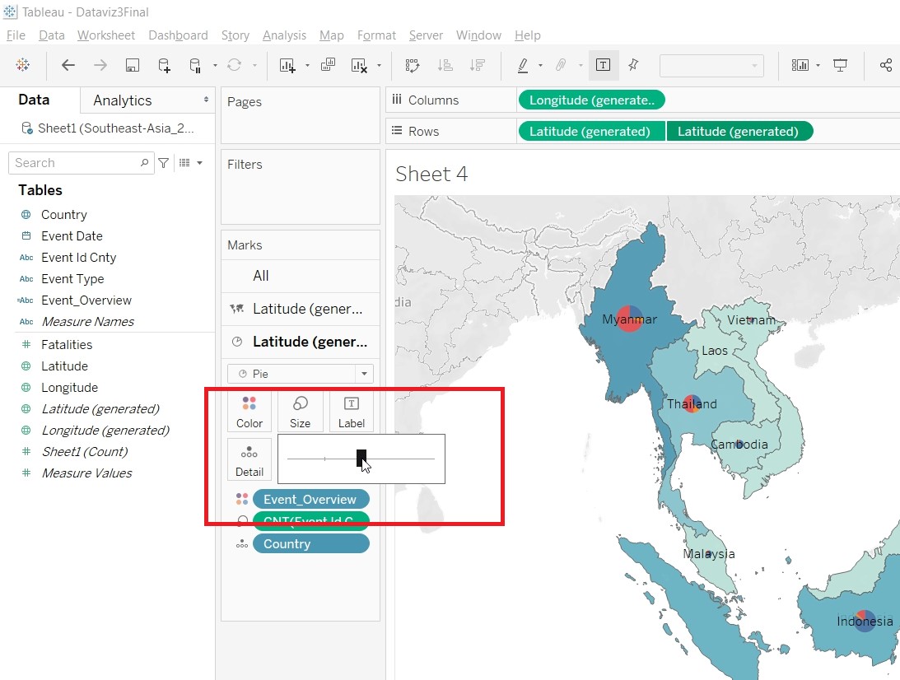
Task: Click the mark size slider handle
Action: coord(361,458)
